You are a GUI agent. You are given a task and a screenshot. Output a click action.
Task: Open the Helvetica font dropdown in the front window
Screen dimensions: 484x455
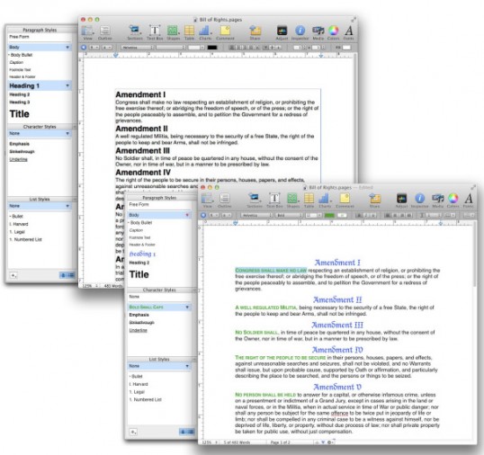256,215
